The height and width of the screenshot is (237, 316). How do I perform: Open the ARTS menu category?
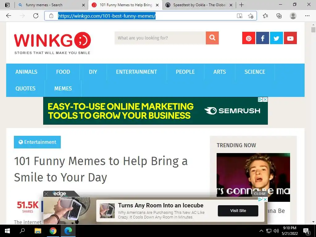220,72
